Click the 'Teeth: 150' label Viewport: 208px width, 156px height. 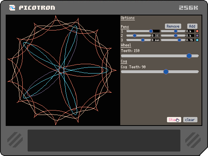(130, 51)
